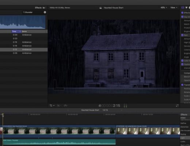The width and height of the screenshot is (190, 146).
Task: Select the big haunted house video clip
Action: [x=59, y=131]
